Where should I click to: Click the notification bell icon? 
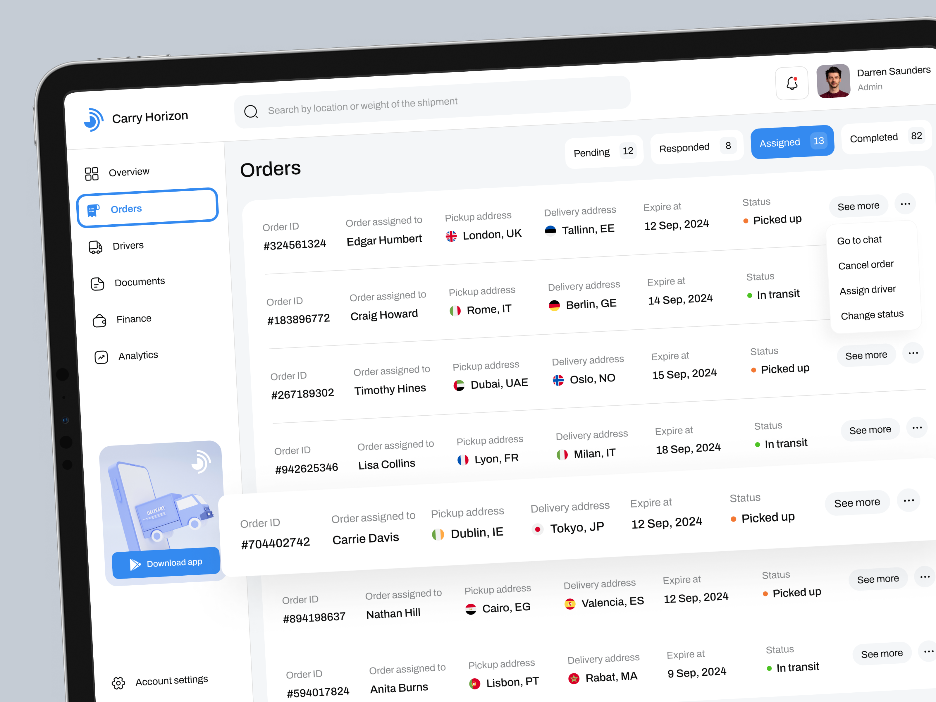click(792, 83)
